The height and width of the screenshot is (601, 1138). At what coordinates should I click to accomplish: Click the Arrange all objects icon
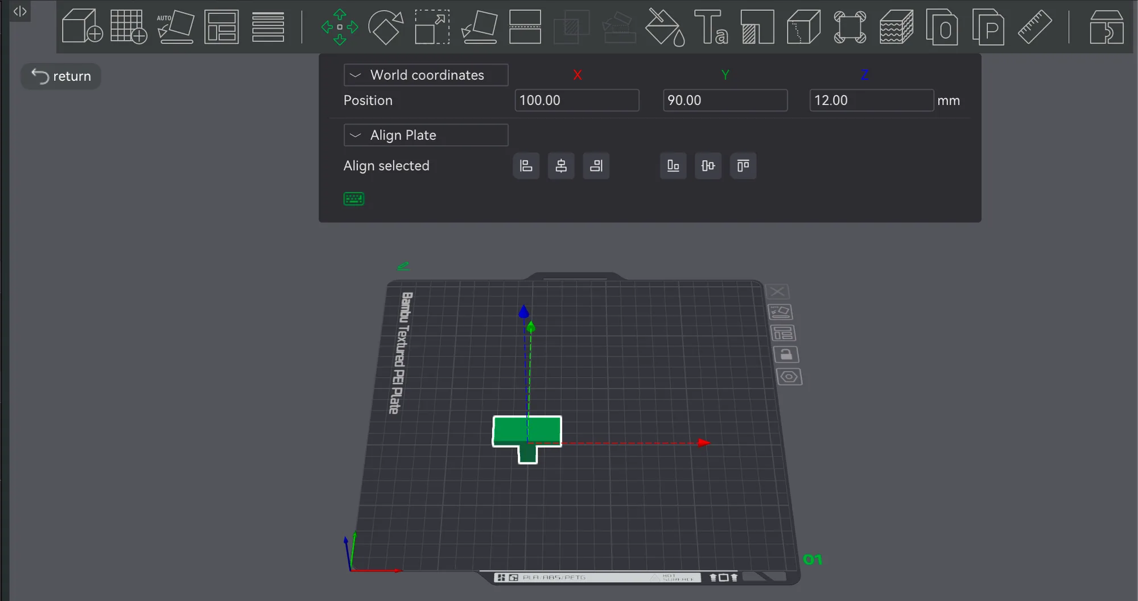coord(221,27)
